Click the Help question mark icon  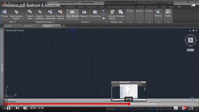click(170, 3)
